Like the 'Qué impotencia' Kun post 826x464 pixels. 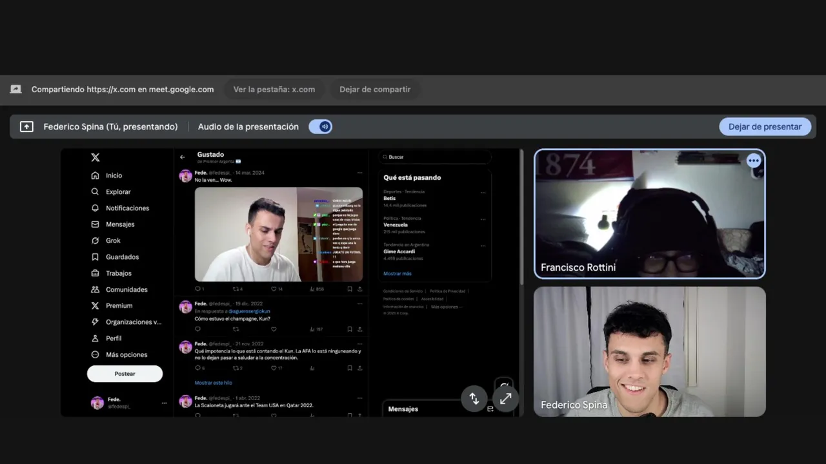(274, 368)
